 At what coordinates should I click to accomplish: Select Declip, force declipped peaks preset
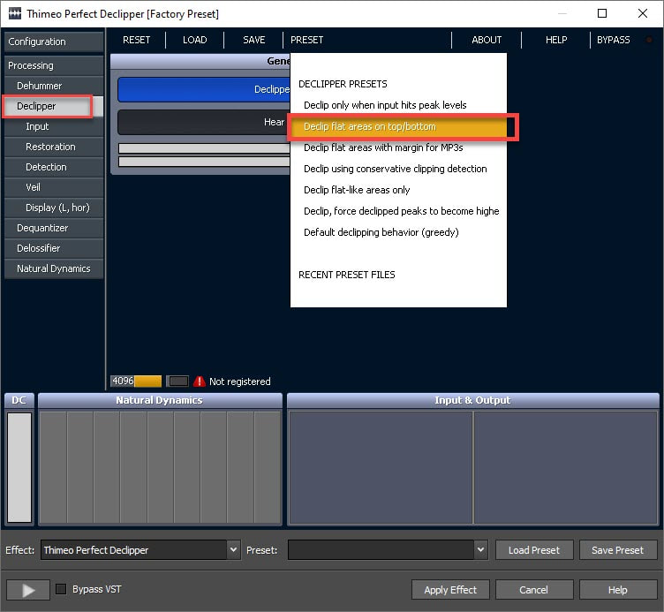point(398,211)
